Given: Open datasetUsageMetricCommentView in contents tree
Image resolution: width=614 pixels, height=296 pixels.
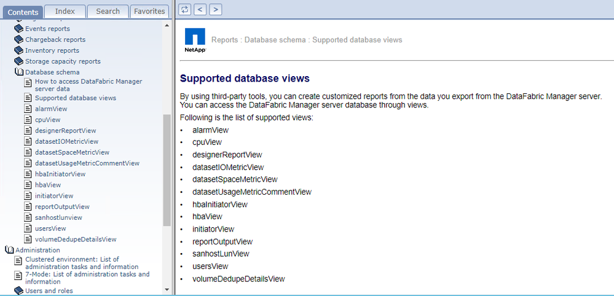Looking at the screenshot, I should click(87, 163).
